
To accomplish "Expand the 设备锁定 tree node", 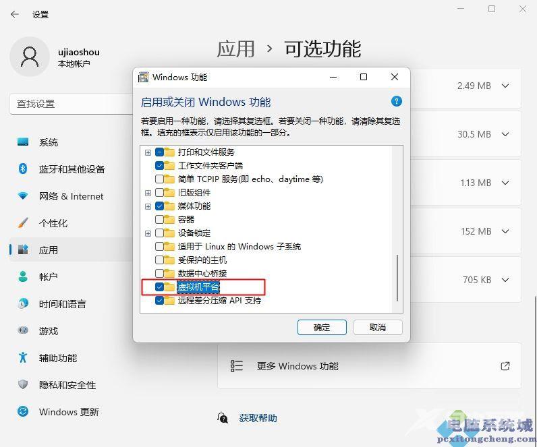I will click(148, 233).
